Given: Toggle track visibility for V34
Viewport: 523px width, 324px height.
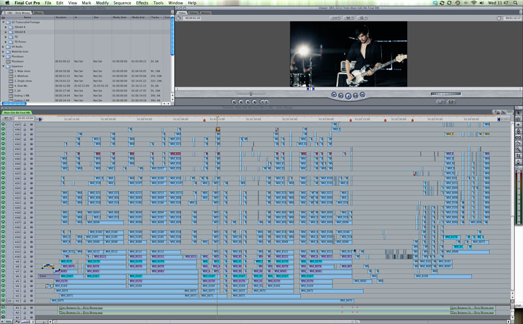Looking at the screenshot, I should [3, 139].
